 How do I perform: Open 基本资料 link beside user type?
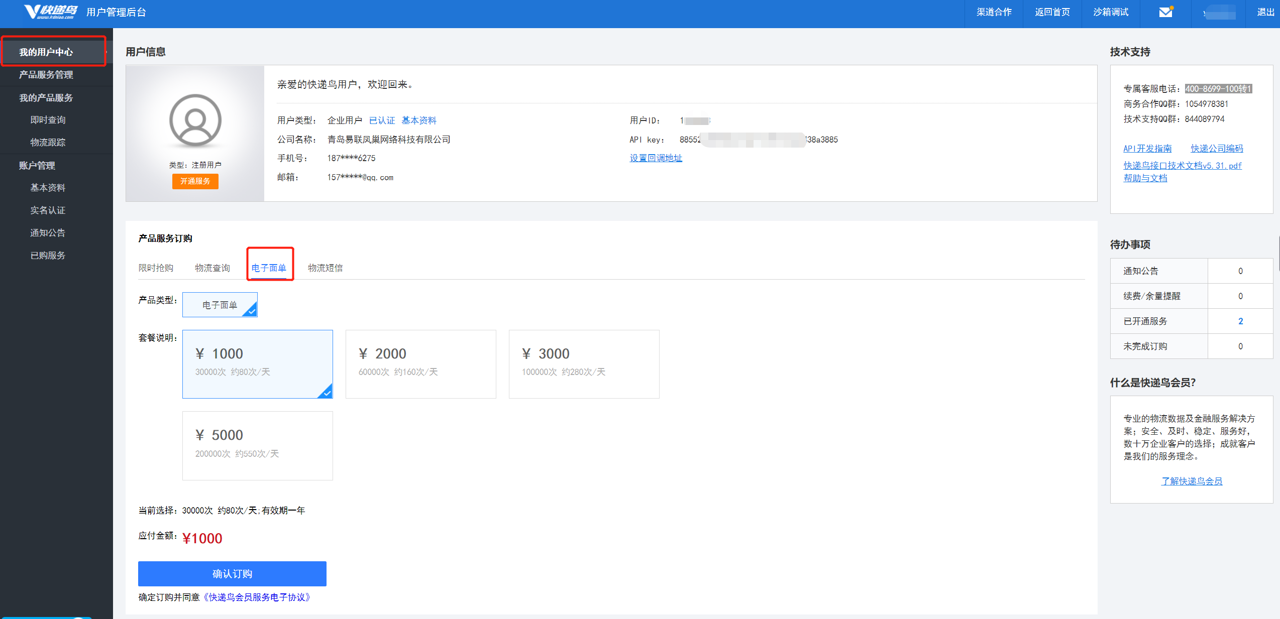(419, 120)
